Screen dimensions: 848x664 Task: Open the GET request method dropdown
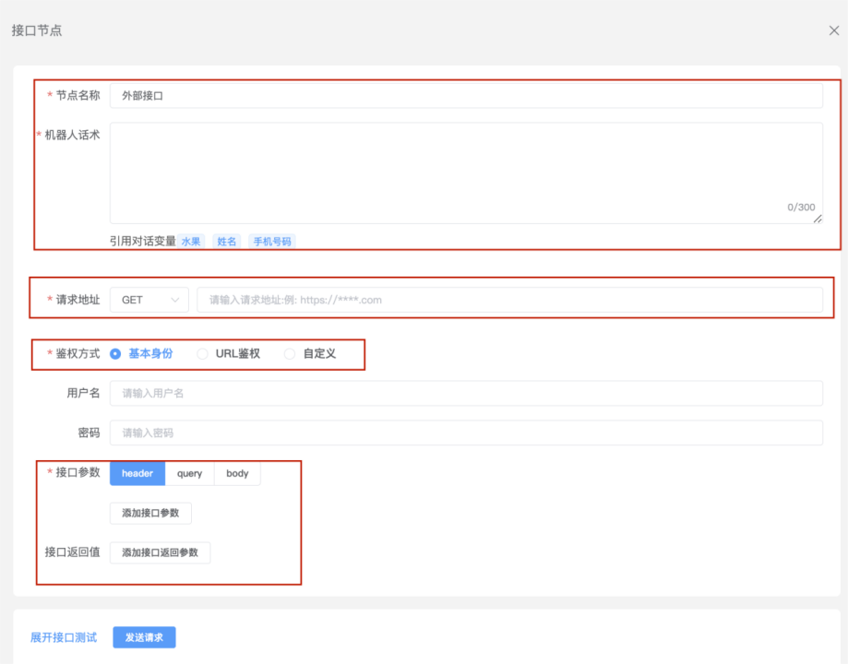tap(149, 300)
